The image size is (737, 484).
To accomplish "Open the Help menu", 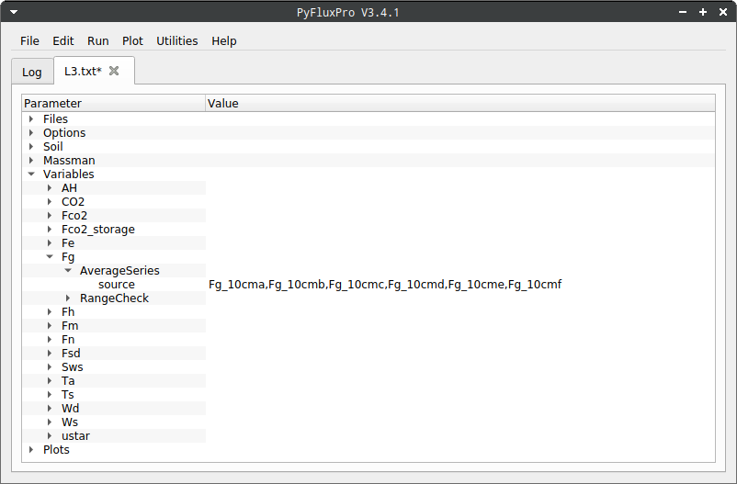I will coord(223,41).
